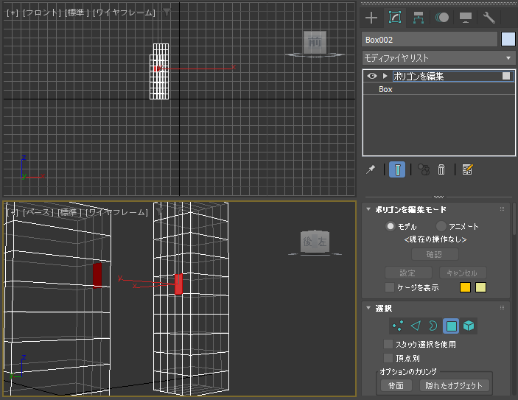The image size is (518, 400).
Task: Select Edge sub-object level icon
Action: 416,326
